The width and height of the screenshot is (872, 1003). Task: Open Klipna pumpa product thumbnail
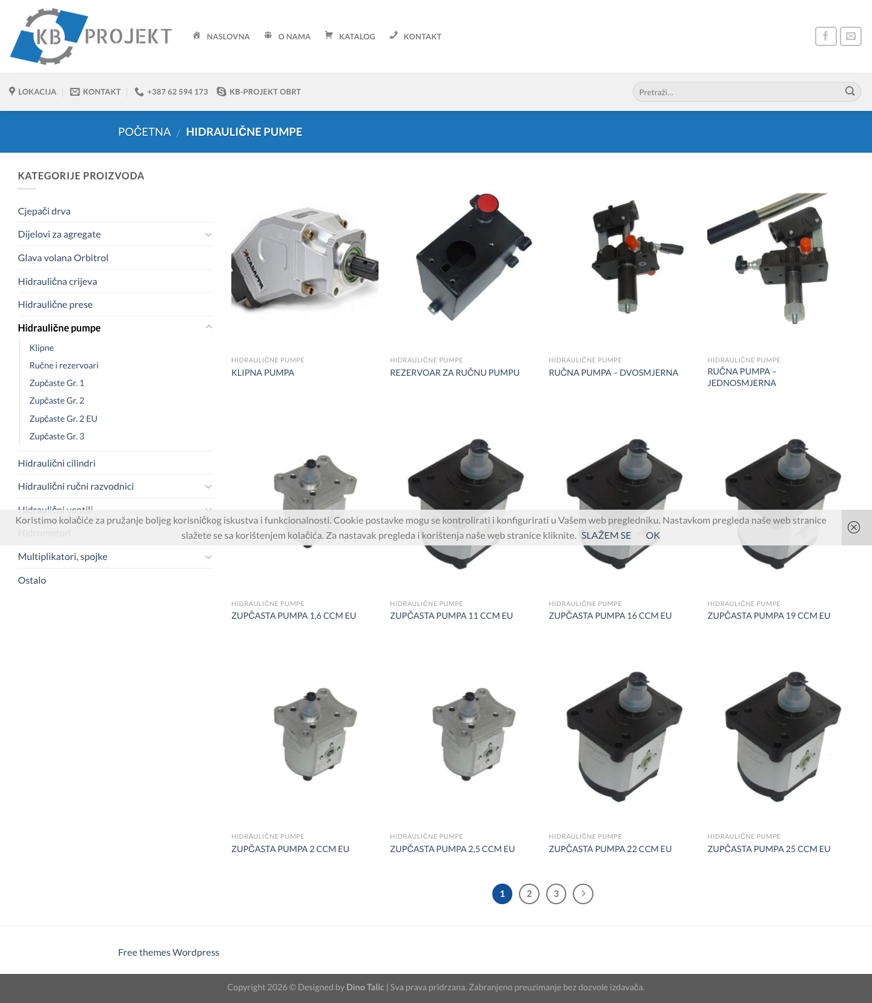pyautogui.click(x=305, y=267)
